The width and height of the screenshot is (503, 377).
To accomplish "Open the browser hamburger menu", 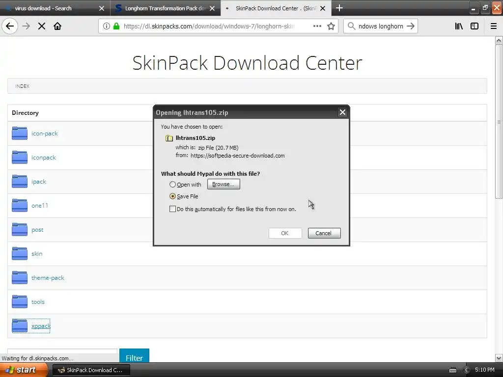I will pyautogui.click(x=494, y=26).
